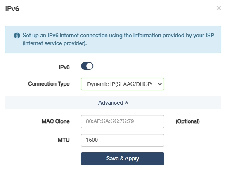This screenshot has height=176, width=227.
Task: Click the IPv6 dialog title text
Action: [x=12, y=9]
